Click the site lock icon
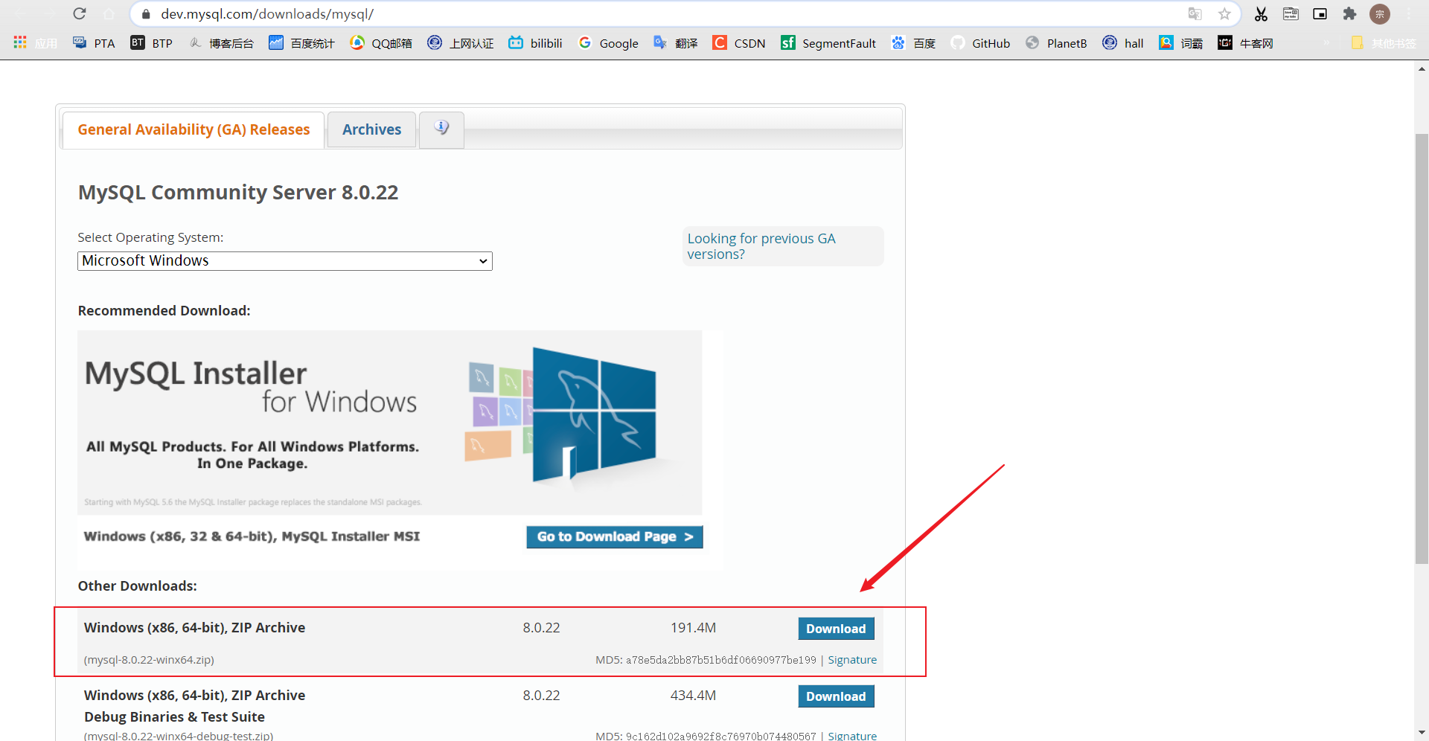Screen dimensions: 1429x741 pyautogui.click(x=146, y=14)
